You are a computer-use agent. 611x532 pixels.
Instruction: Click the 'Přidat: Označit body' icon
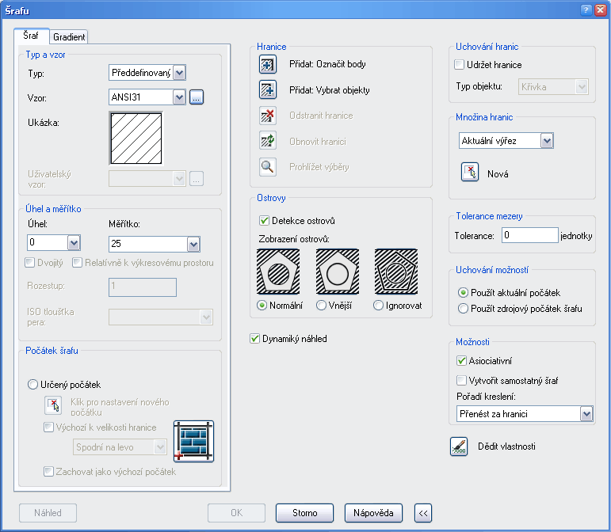(267, 64)
